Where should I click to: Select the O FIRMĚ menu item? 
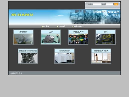click(x=62, y=27)
